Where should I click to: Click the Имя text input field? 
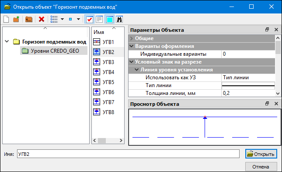(128, 154)
